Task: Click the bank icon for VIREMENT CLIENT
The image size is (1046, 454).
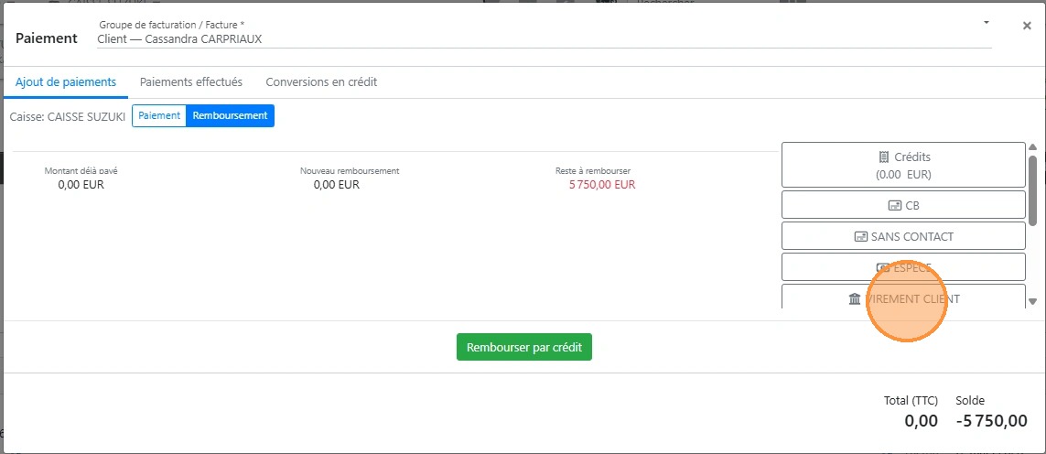Action: [x=855, y=299]
